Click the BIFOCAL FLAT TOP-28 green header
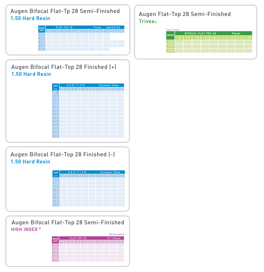The height and width of the screenshot is (272, 264). click(200, 33)
